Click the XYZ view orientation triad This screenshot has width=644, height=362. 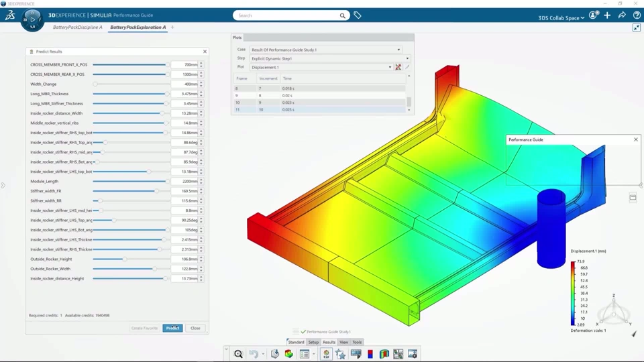[614, 312]
